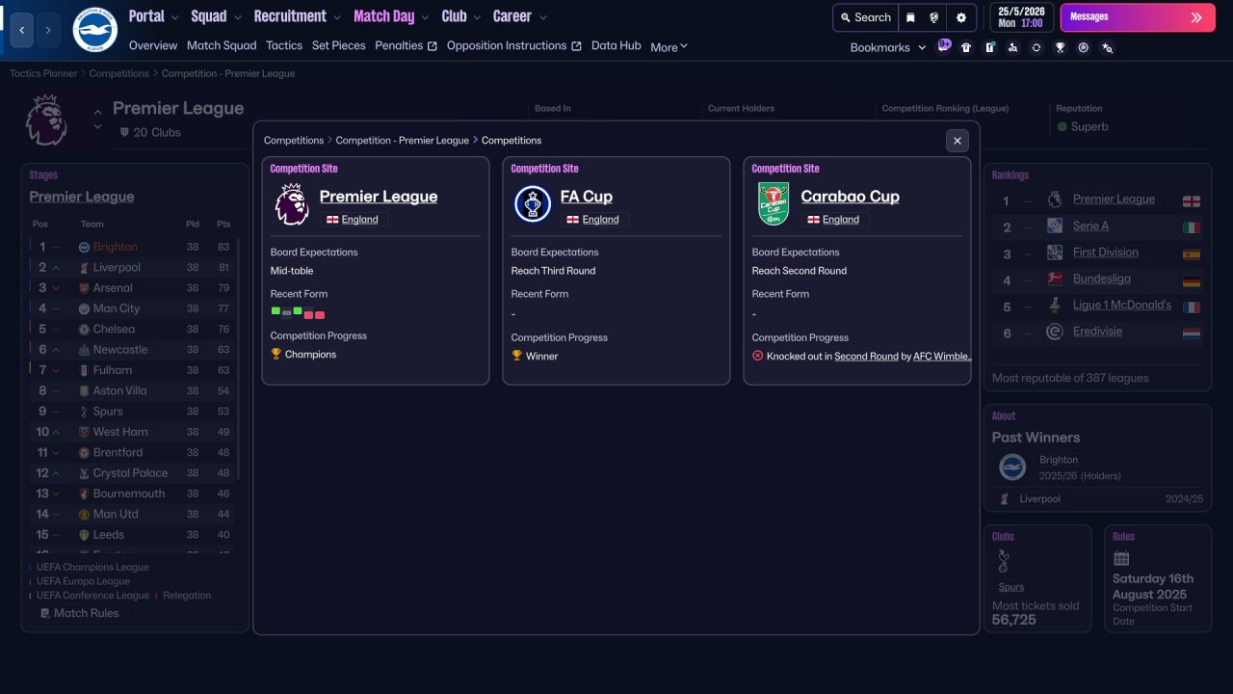Go back with the left arrow button
This screenshot has width=1233, height=694.
coord(22,31)
